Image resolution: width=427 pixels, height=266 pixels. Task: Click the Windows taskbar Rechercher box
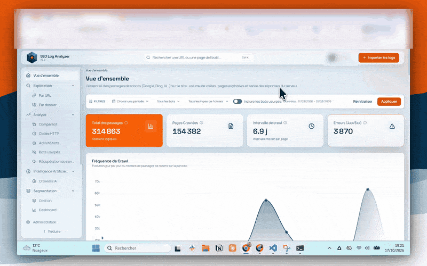tap(138, 248)
